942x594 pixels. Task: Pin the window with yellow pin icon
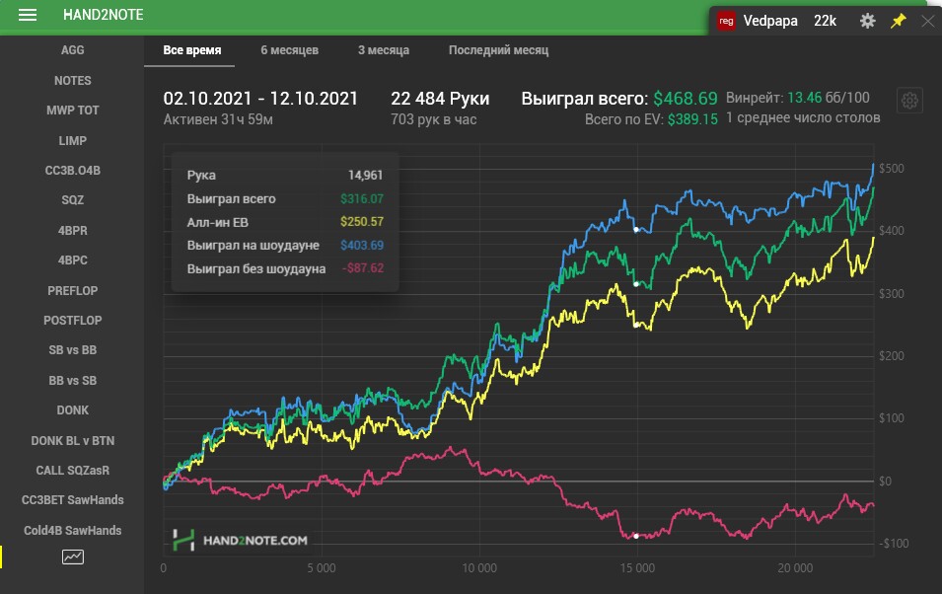point(898,21)
